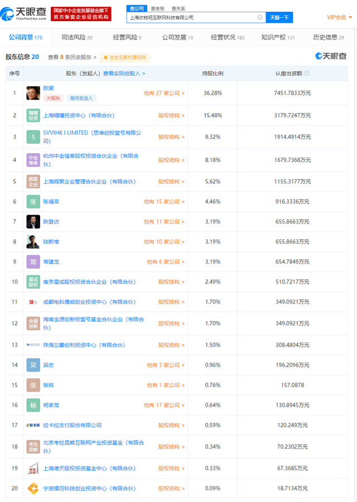Open the VIP会员 dropdown

coord(339,17)
